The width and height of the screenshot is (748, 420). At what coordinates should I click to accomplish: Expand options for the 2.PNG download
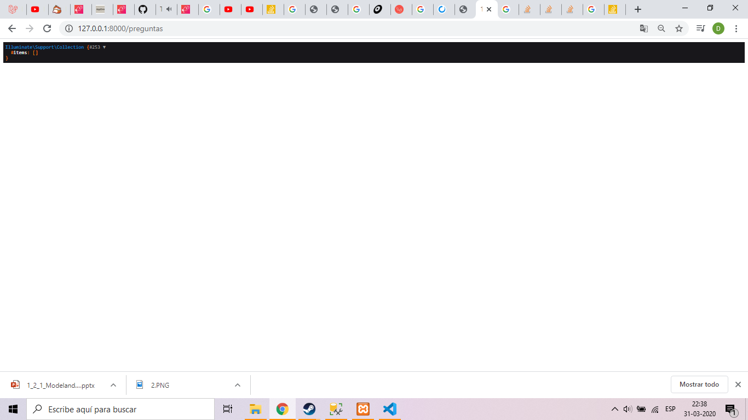coord(238,385)
